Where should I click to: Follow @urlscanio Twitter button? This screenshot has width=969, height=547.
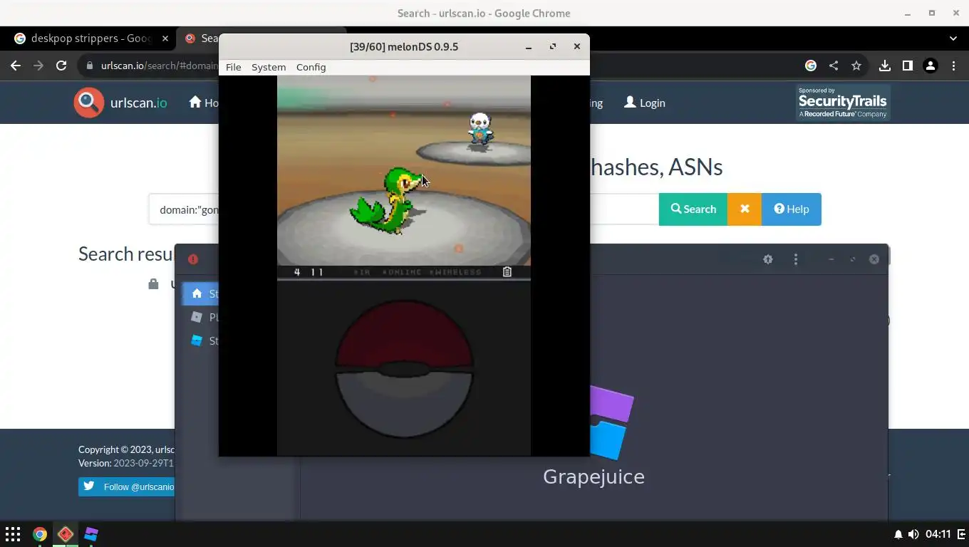tap(127, 486)
